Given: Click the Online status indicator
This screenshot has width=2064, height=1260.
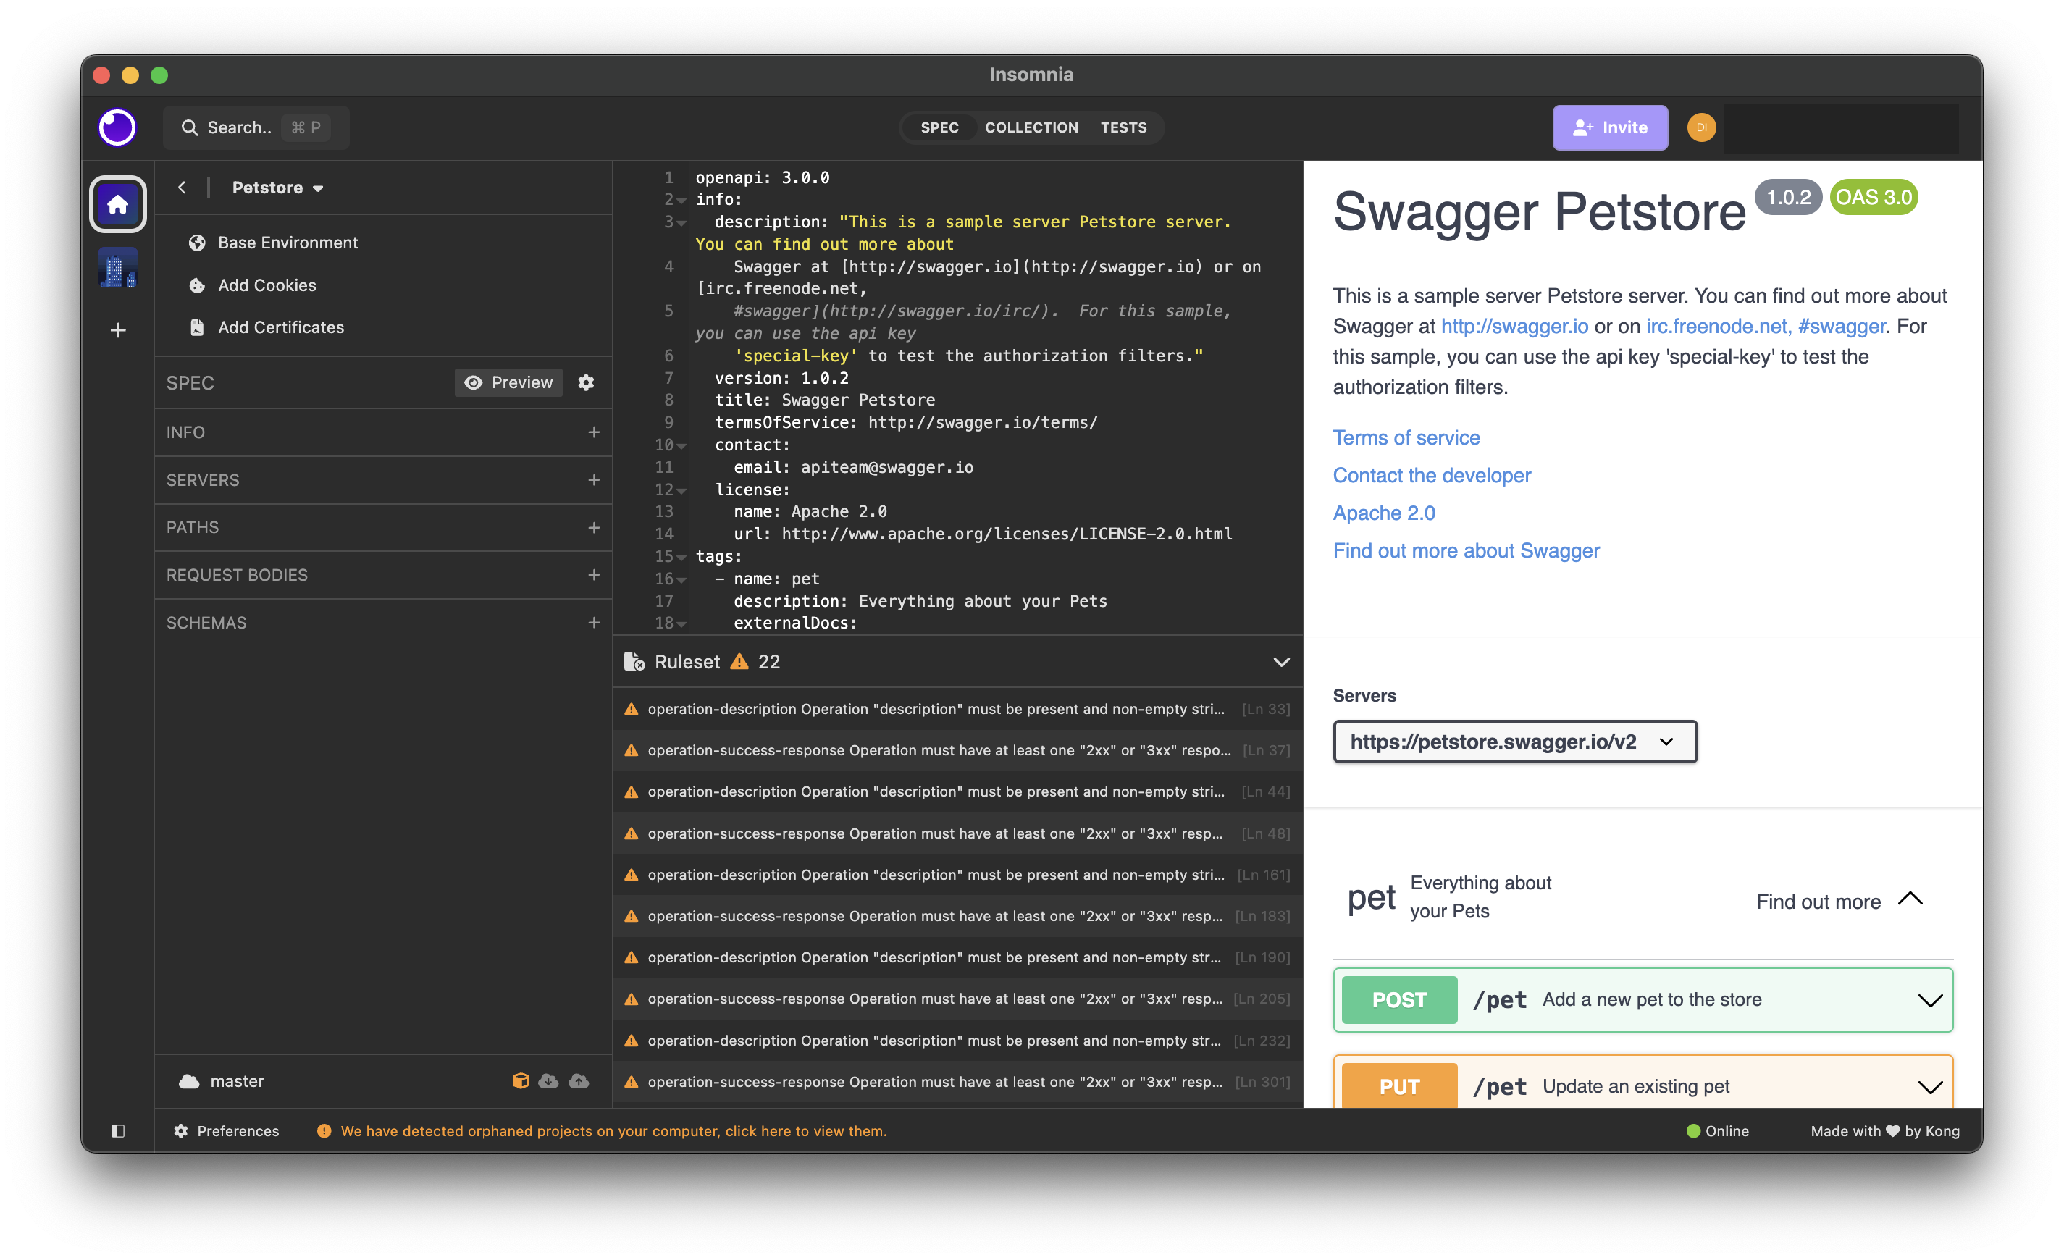Looking at the screenshot, I should (x=1717, y=1131).
